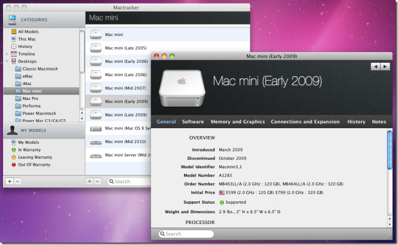The width and height of the screenshot is (398, 245).
Task: Select Mac mini (Late 2006) row
Action: (x=118, y=74)
